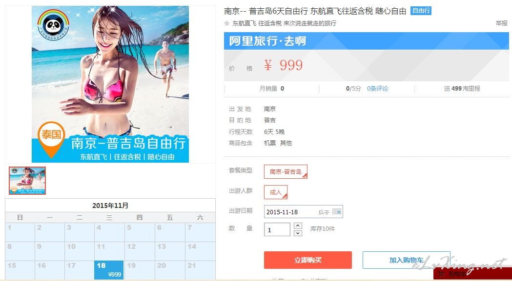Select November 19 on the calendar

(x=139, y=270)
